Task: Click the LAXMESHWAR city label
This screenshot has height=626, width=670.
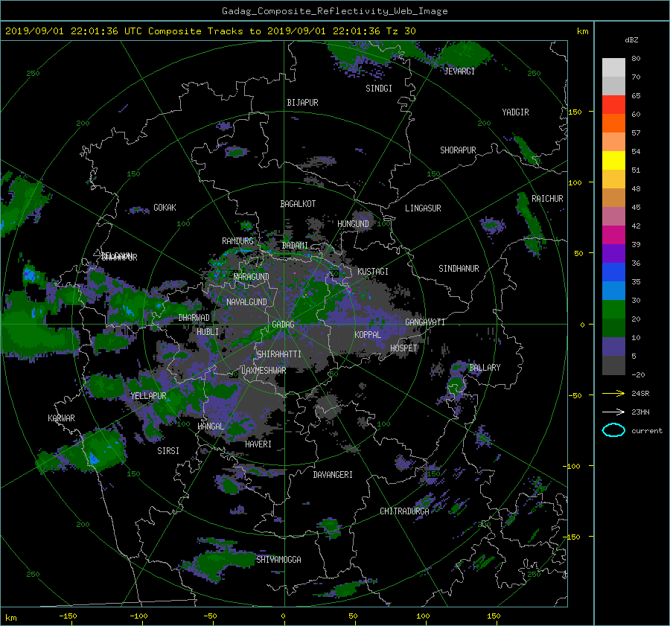Action: tap(264, 371)
